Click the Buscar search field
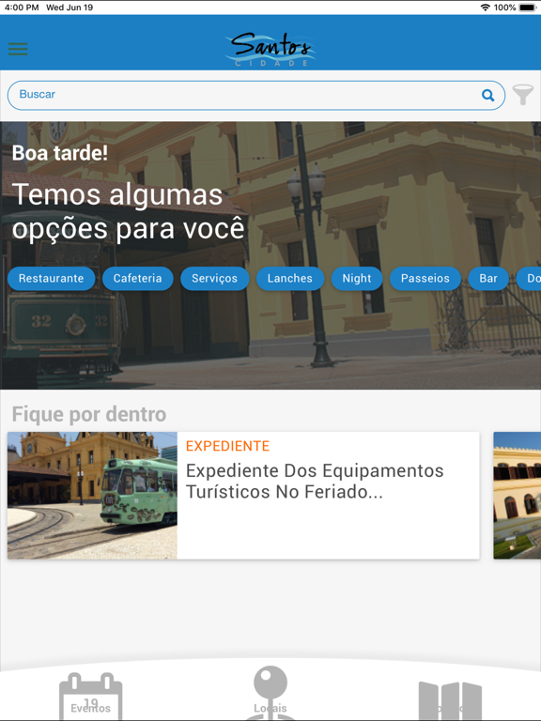This screenshot has width=541, height=721. coord(256,95)
